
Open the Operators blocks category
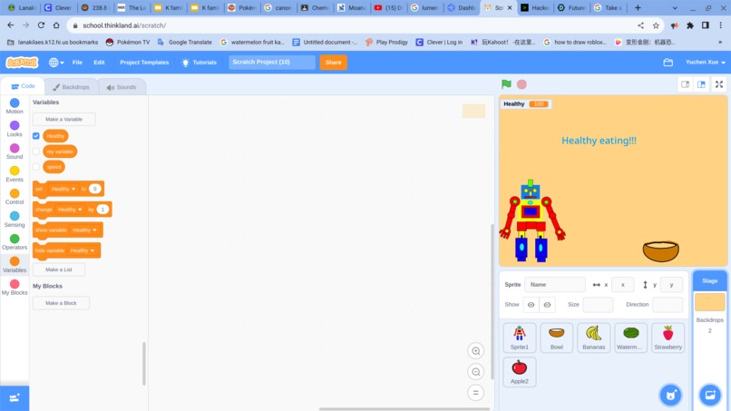(15, 241)
